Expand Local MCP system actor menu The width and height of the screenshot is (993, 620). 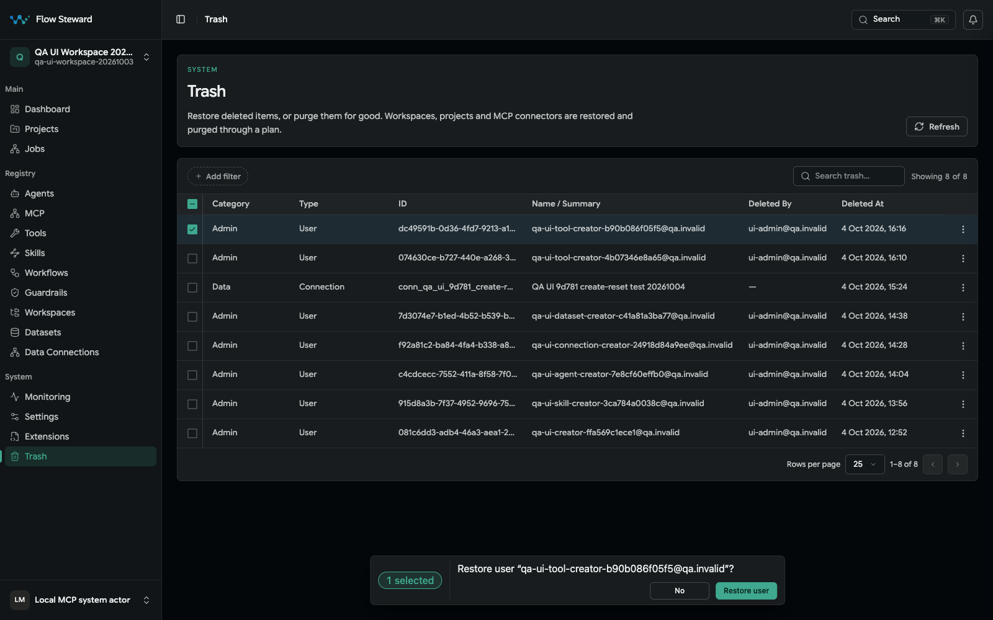[81, 600]
